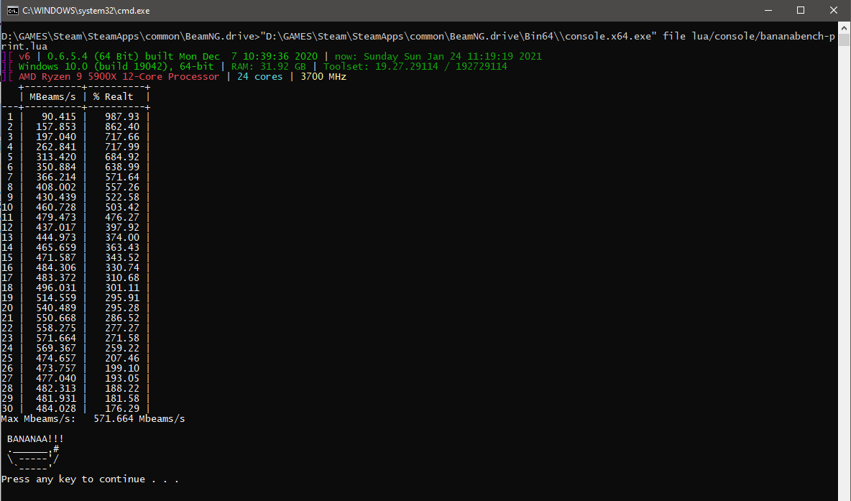Click the value 503.42 in row 10
The image size is (851, 501).
122,207
